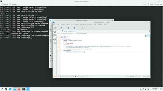Open the Sessions menu in Kate

click(x=89, y=25)
